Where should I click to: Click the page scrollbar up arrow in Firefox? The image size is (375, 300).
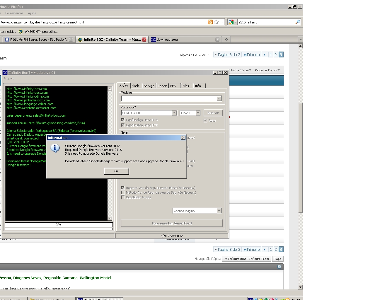(x=300, y=46)
